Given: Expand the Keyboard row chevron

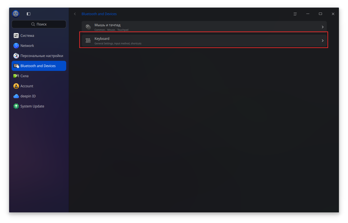Looking at the screenshot, I should [x=322, y=41].
